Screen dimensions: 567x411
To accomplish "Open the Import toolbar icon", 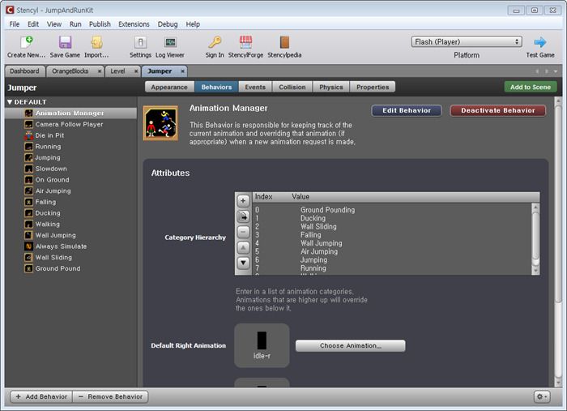I will [x=96, y=42].
